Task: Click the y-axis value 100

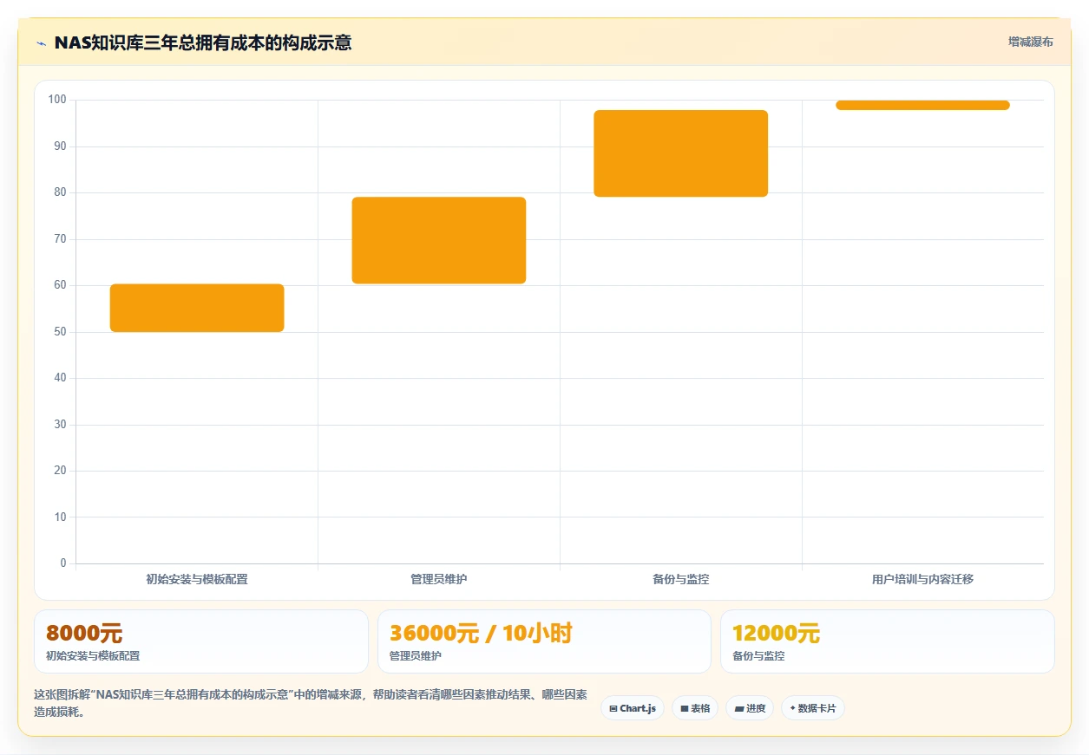Action: click(x=57, y=100)
